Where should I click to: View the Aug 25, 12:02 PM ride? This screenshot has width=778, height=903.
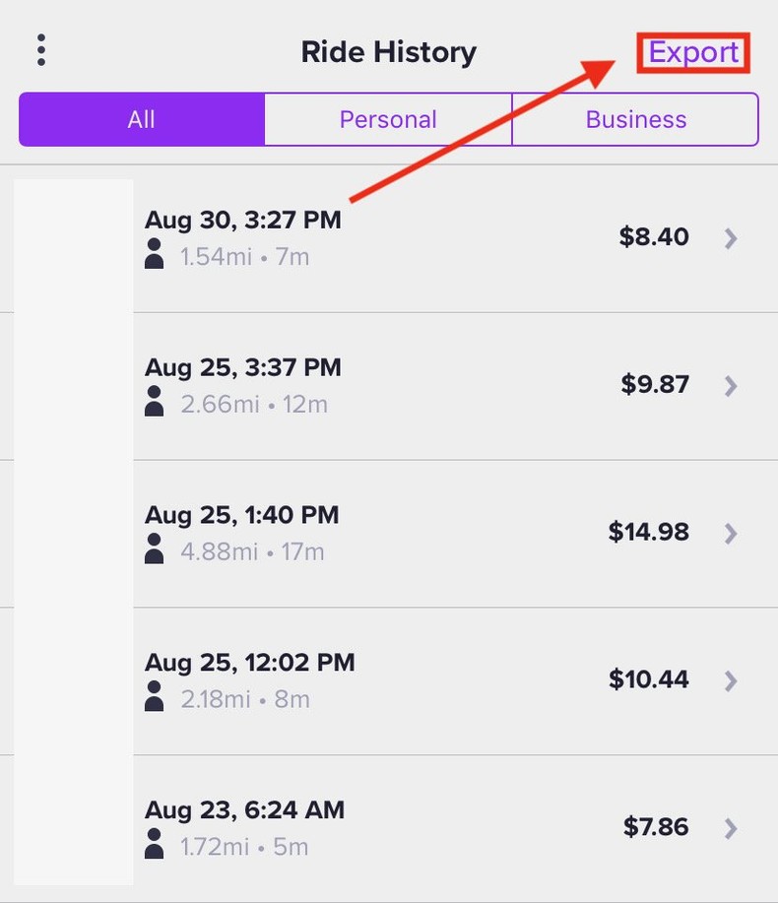(x=250, y=662)
